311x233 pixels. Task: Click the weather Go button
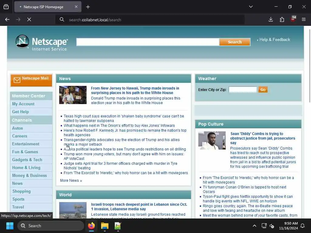263,89
